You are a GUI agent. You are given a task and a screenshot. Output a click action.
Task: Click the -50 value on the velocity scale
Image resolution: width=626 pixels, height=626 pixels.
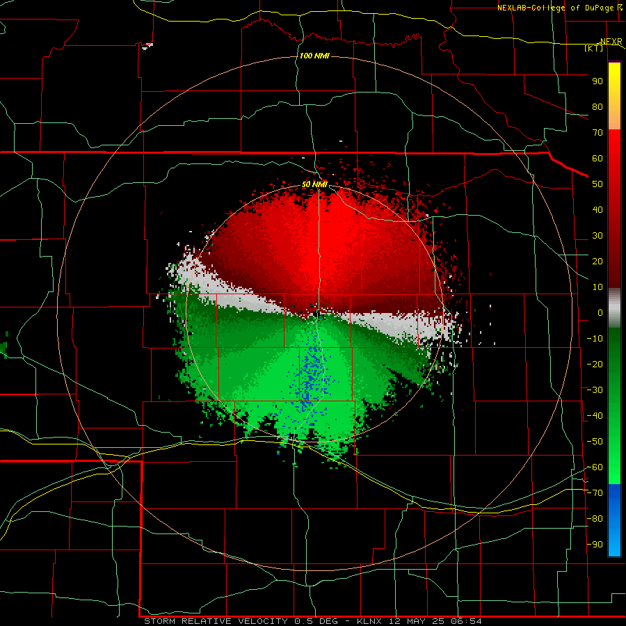pyautogui.click(x=595, y=442)
